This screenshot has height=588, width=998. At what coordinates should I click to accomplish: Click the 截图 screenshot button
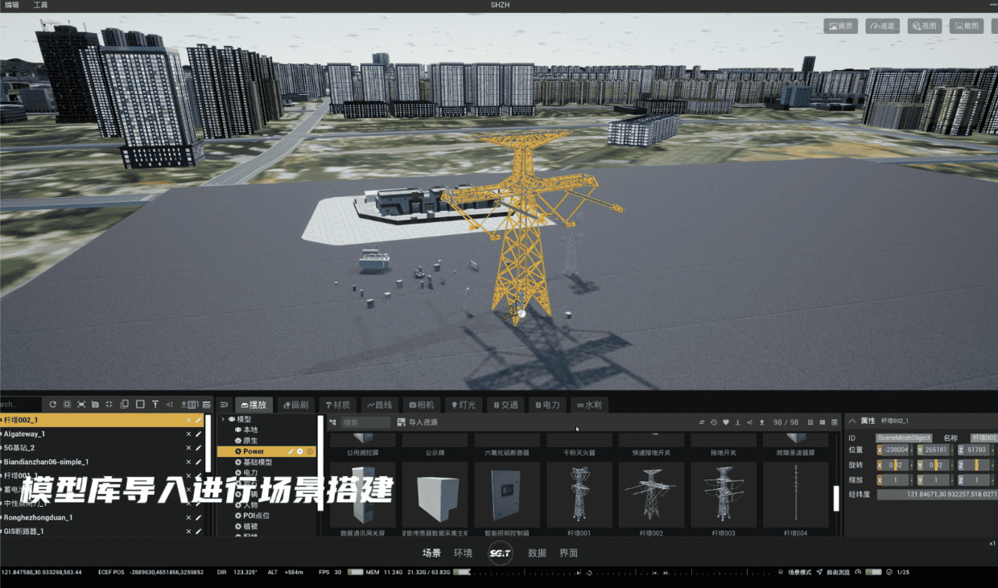tap(967, 26)
